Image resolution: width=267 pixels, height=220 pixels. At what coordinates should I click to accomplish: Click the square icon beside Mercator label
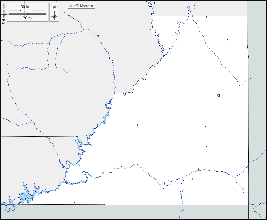point(77,6)
